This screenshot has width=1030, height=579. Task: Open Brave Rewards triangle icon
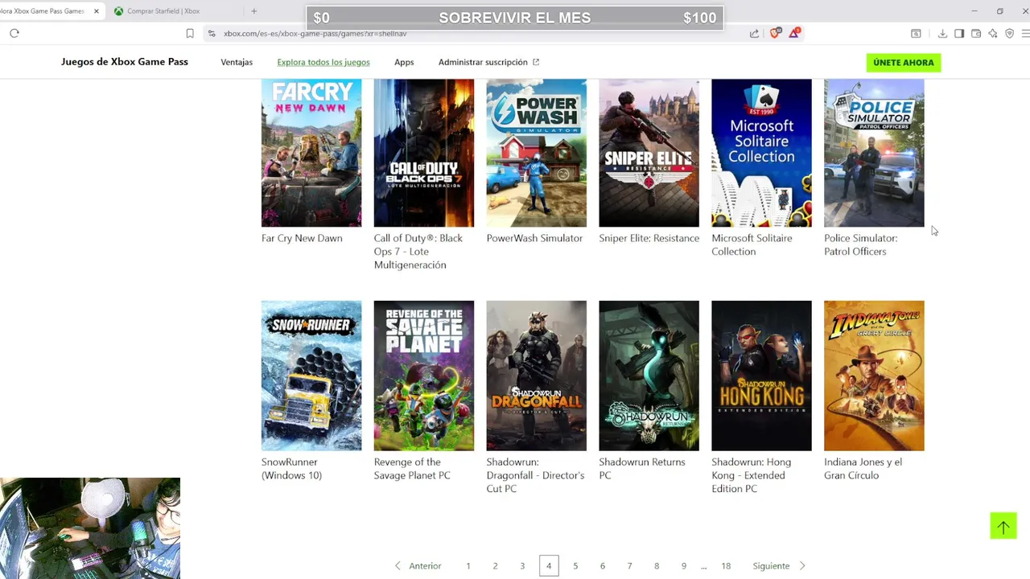[x=794, y=33]
